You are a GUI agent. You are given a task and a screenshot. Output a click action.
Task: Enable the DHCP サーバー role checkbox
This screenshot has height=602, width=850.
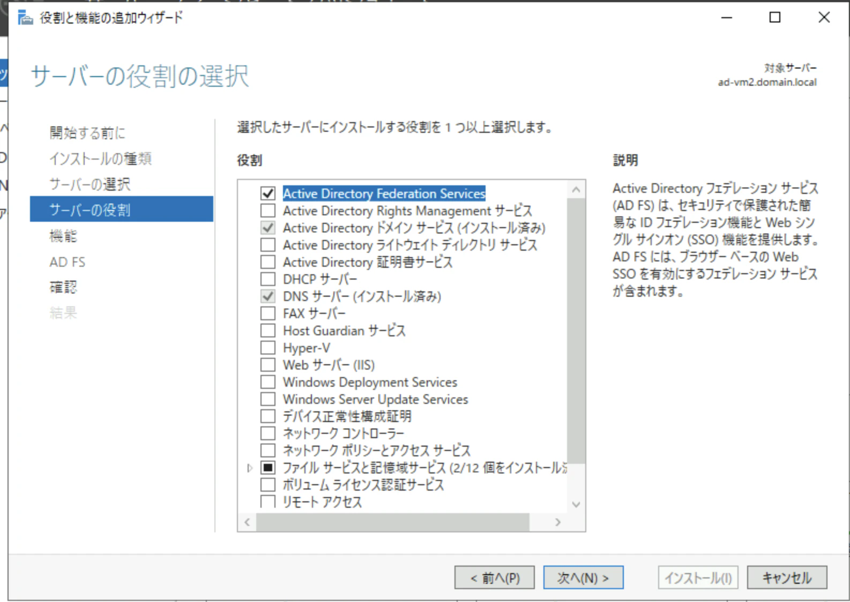coord(268,279)
